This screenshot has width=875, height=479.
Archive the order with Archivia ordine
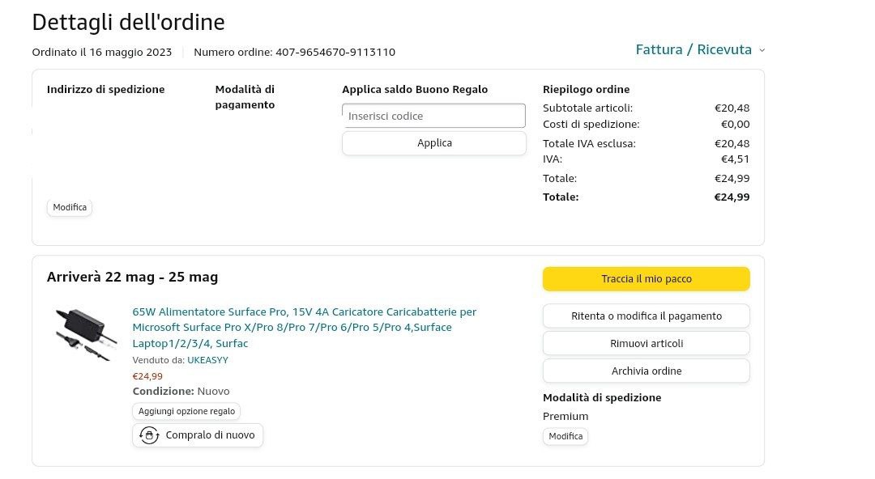click(646, 371)
